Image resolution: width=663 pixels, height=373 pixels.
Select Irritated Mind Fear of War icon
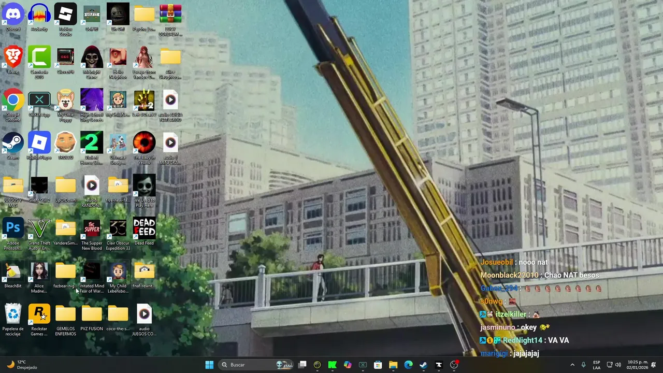click(92, 277)
